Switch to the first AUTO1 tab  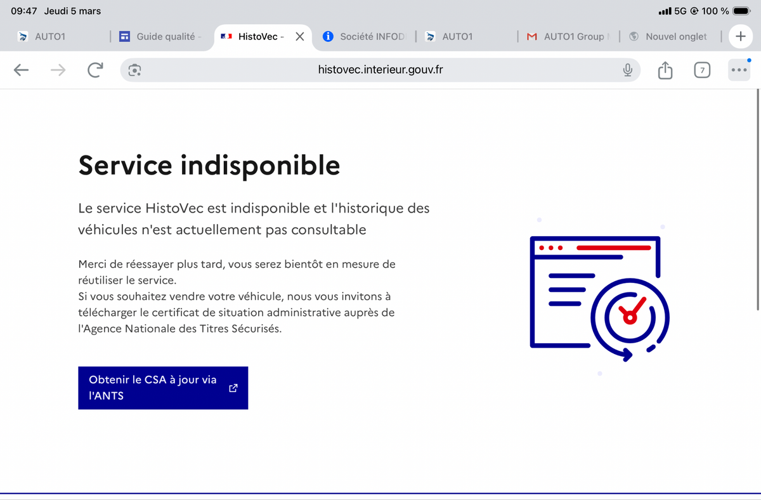[50, 37]
